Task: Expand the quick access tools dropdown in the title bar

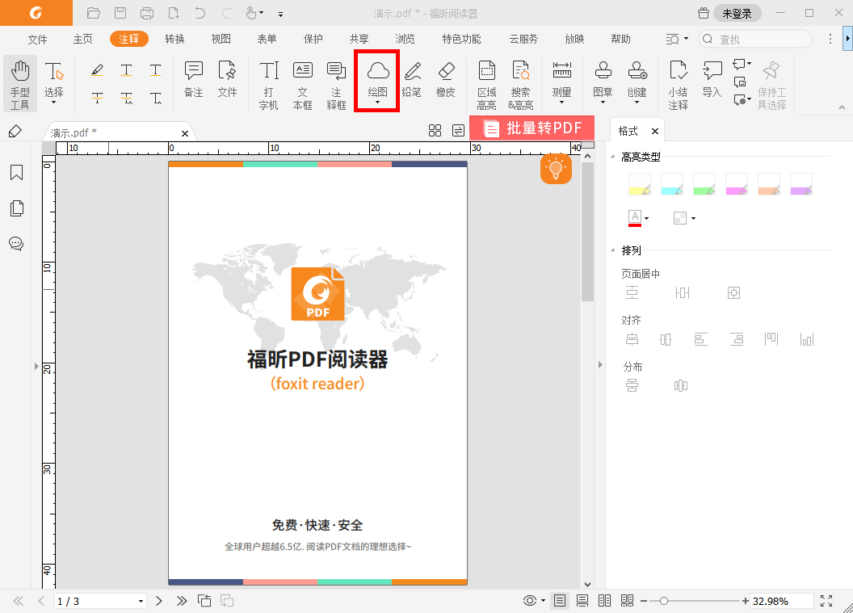Action: point(279,13)
